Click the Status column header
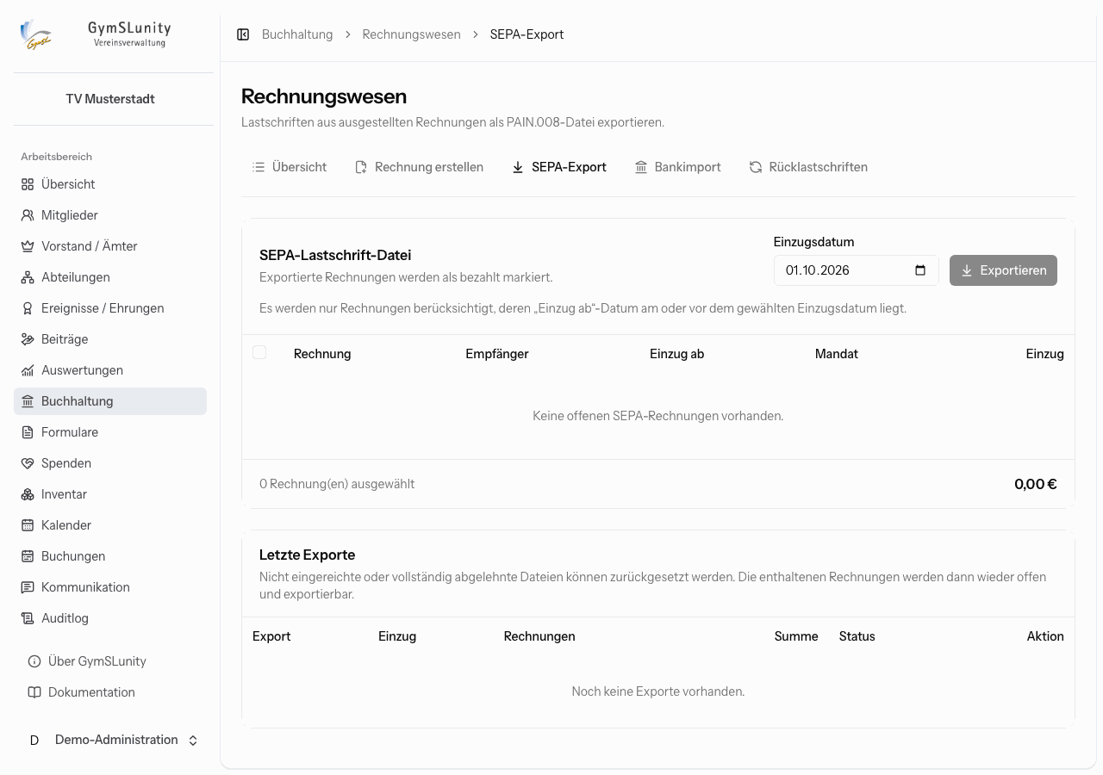The width and height of the screenshot is (1103, 775). [x=857, y=636]
